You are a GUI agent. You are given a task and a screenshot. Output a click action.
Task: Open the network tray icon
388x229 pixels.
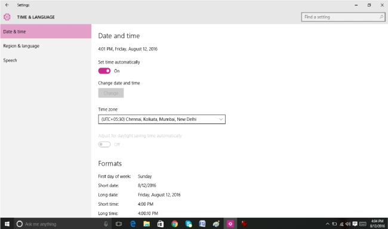pyautogui.click(x=341, y=224)
